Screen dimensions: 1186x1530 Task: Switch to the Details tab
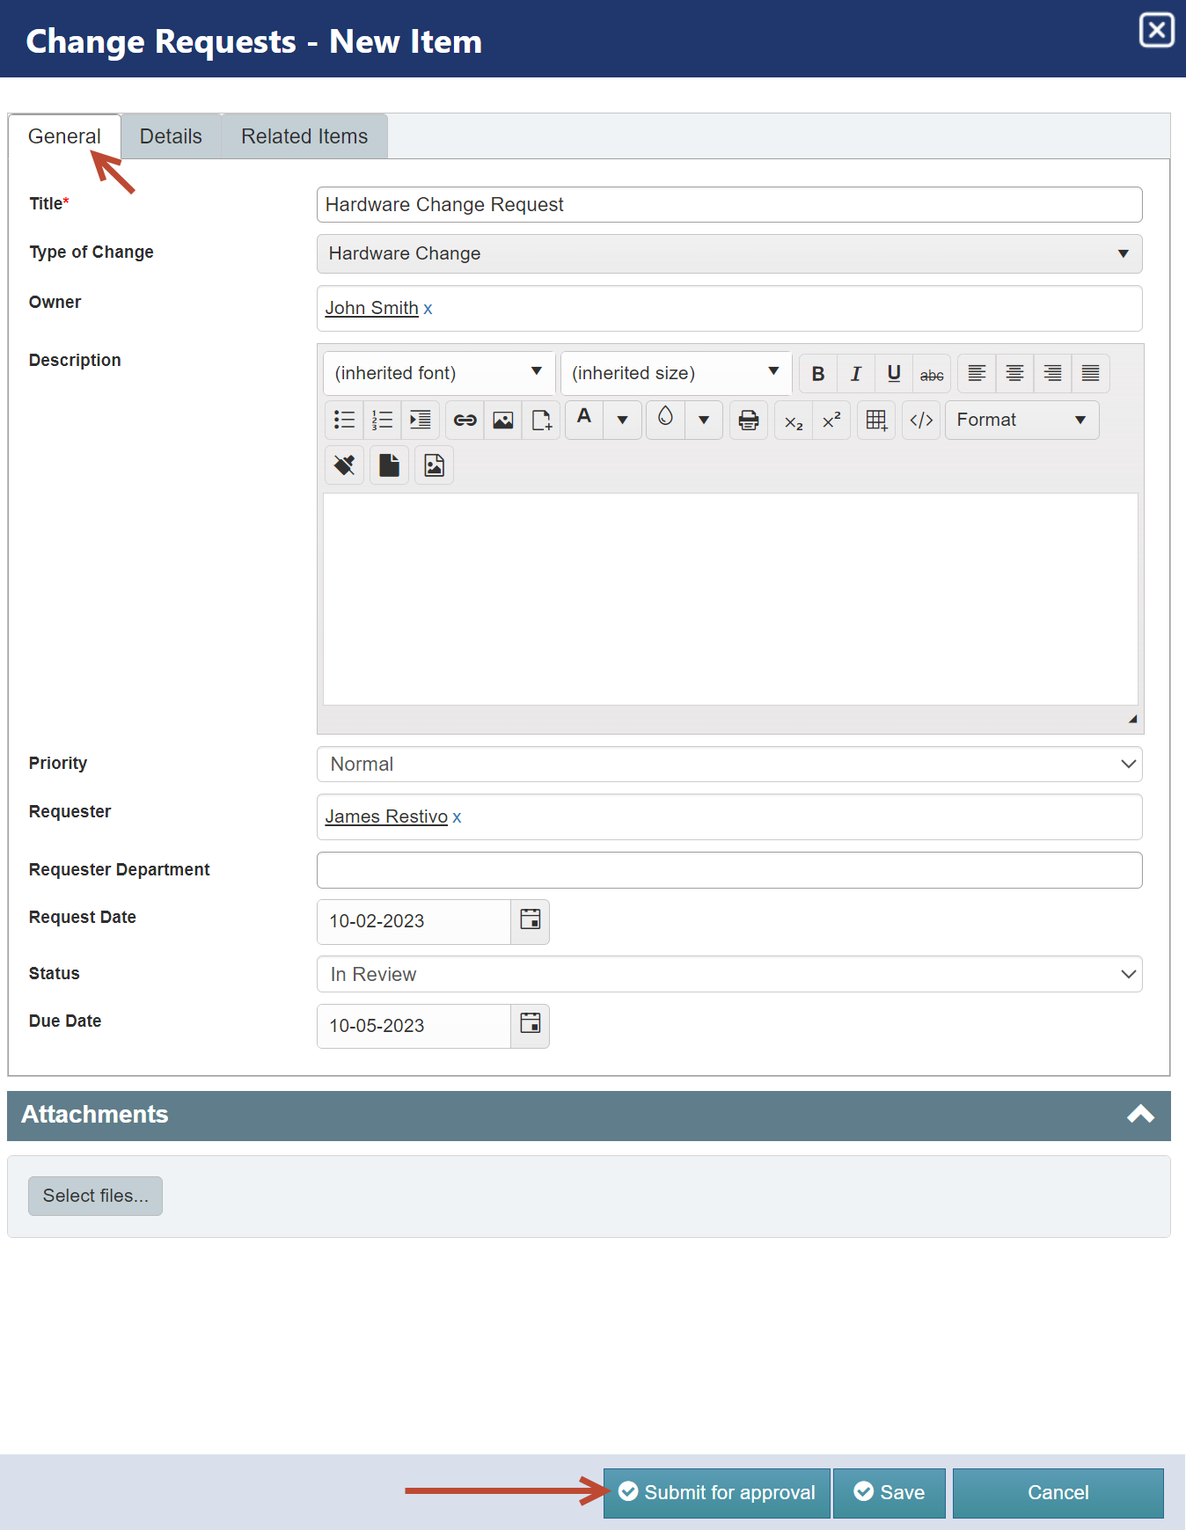[x=171, y=136]
